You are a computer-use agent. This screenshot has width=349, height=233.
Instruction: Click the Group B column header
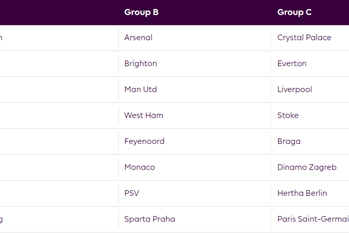tap(141, 12)
